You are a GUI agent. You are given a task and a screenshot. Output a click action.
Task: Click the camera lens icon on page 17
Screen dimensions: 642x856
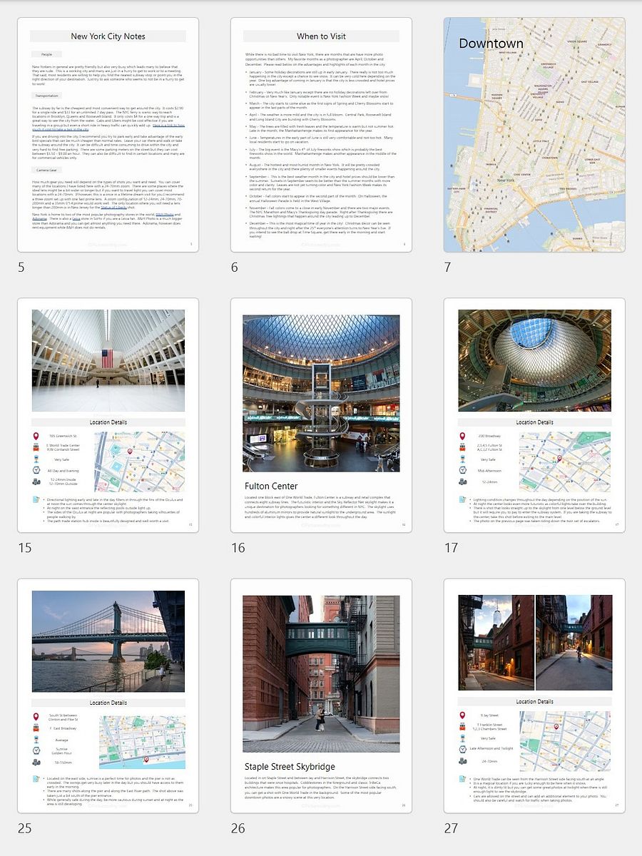coord(463,482)
